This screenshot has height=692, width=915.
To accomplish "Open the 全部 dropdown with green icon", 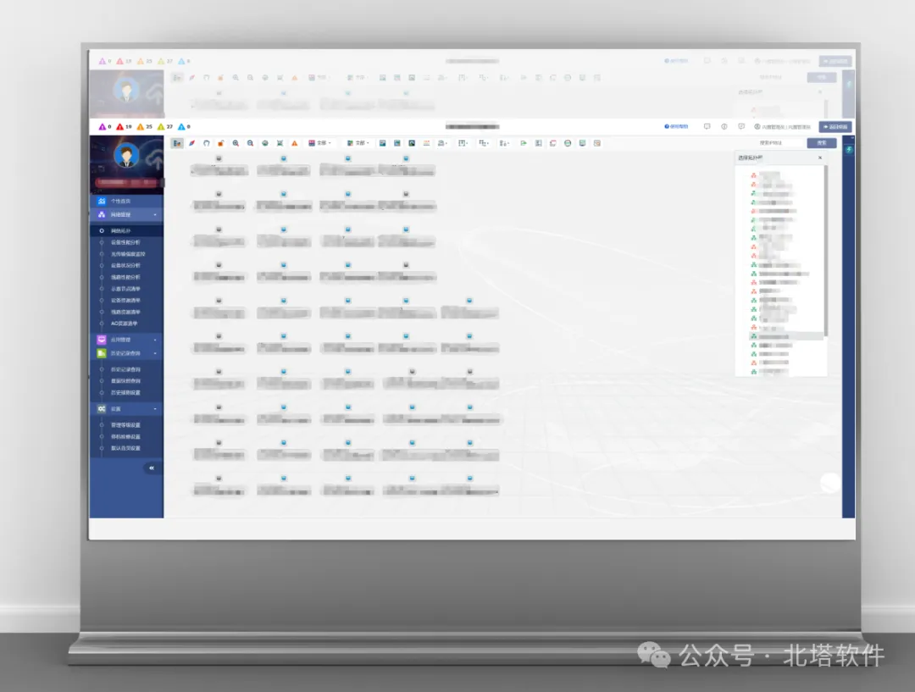I will (358, 143).
